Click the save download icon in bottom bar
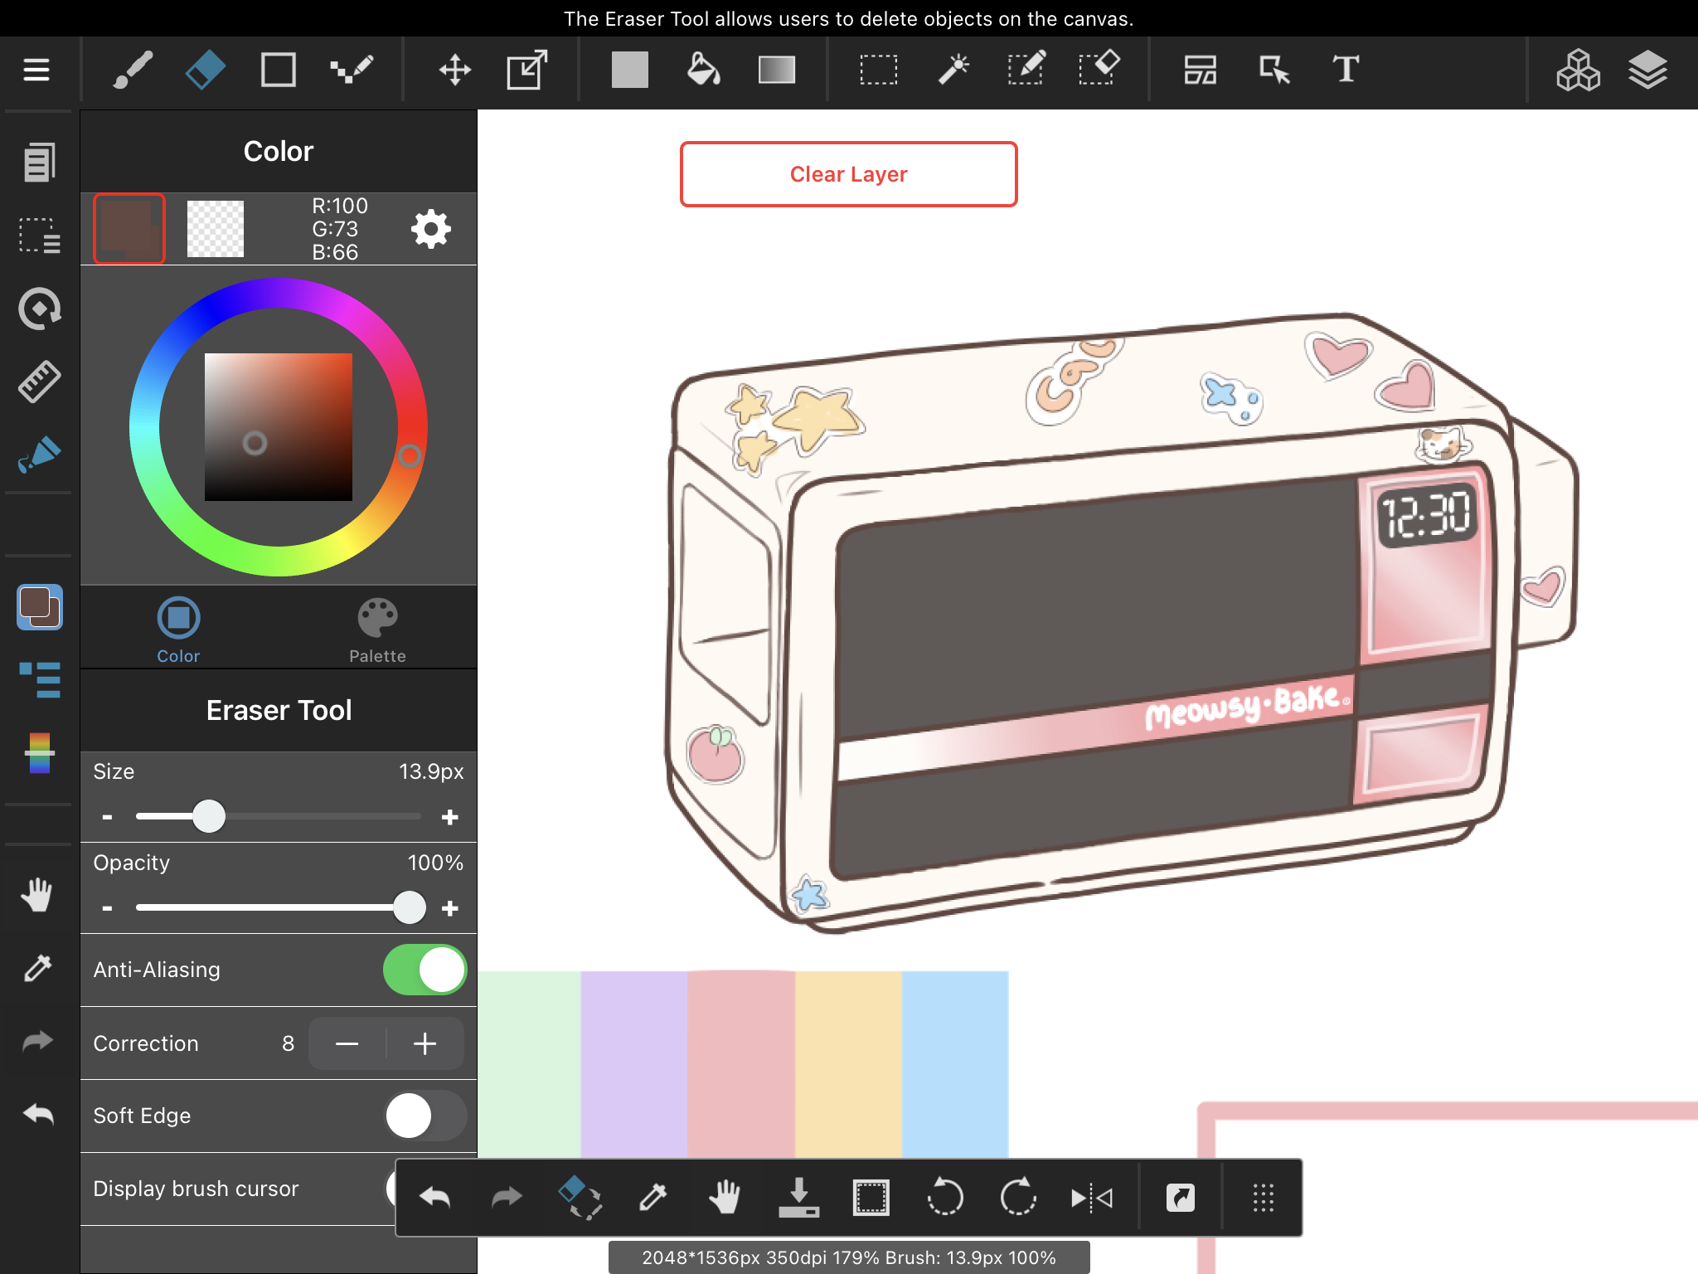This screenshot has height=1274, width=1698. [798, 1198]
